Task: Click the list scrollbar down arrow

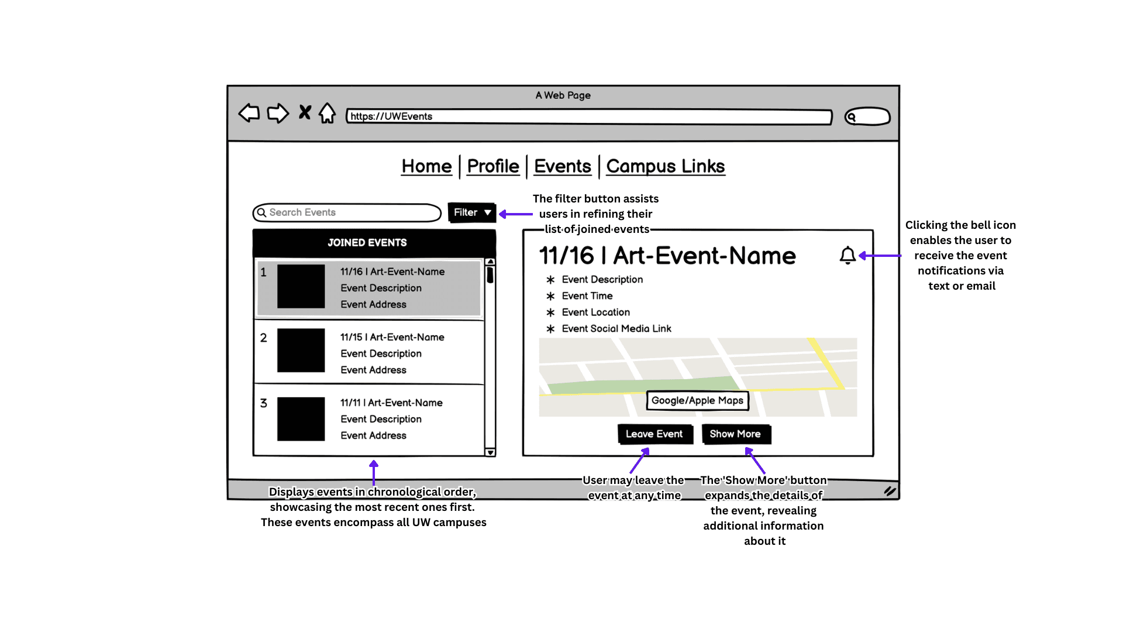Action: (490, 452)
